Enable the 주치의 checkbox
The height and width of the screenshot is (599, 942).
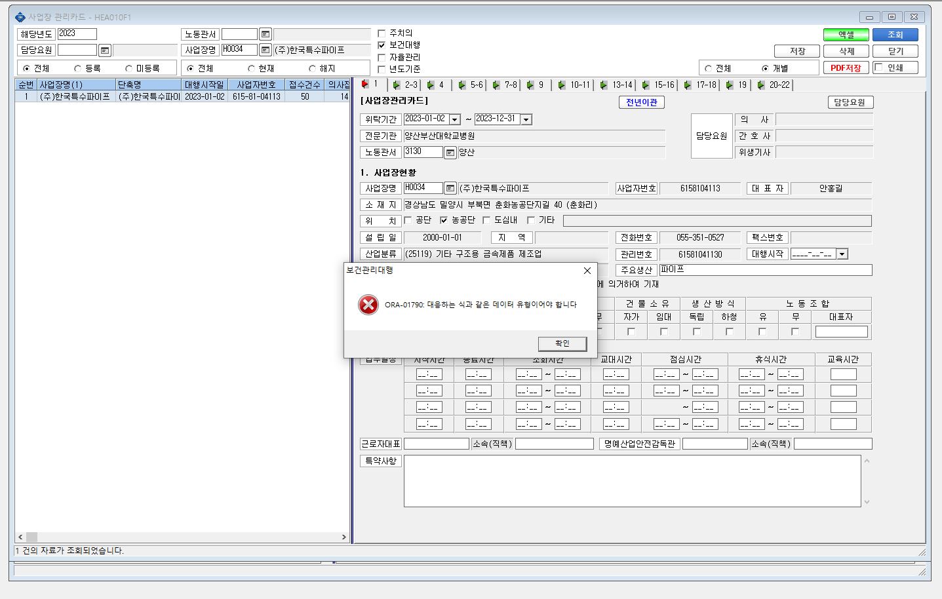[x=382, y=33]
